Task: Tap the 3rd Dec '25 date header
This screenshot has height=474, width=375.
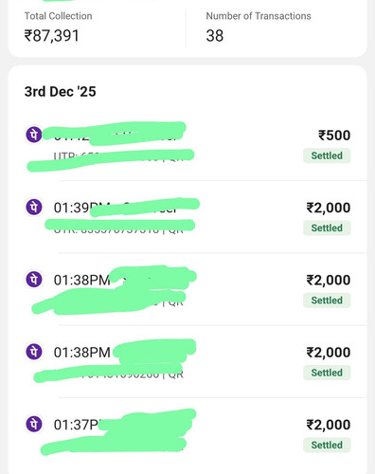Action: click(61, 92)
